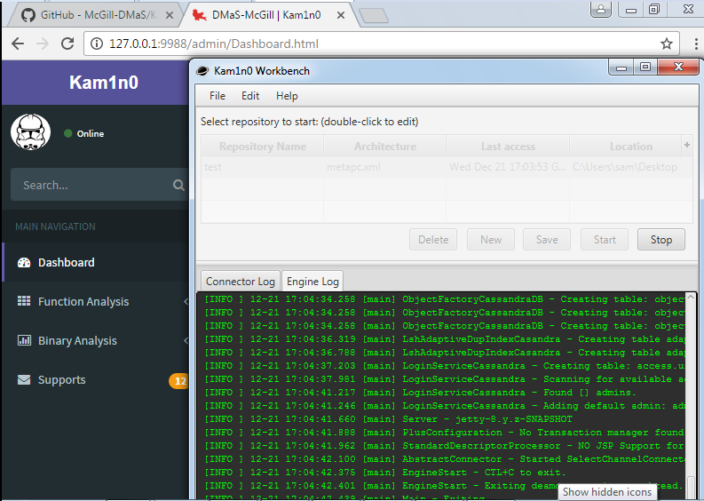Sort by Repository Name column header
Image resolution: width=704 pixels, height=501 pixels.
click(262, 147)
